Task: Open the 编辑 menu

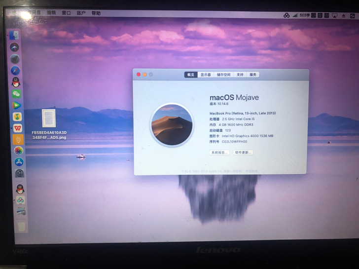Action: pos(51,13)
